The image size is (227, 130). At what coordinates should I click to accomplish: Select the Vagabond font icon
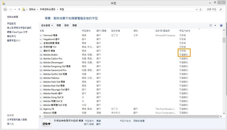click(x=41, y=39)
